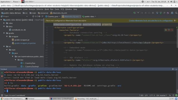178x100 pixels.
Task: Select CountryDao in project tree
Action: pos(28,63)
